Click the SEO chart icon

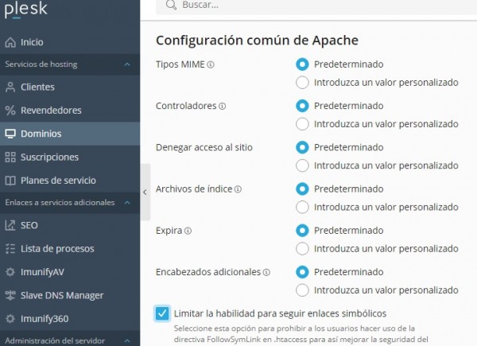10,225
